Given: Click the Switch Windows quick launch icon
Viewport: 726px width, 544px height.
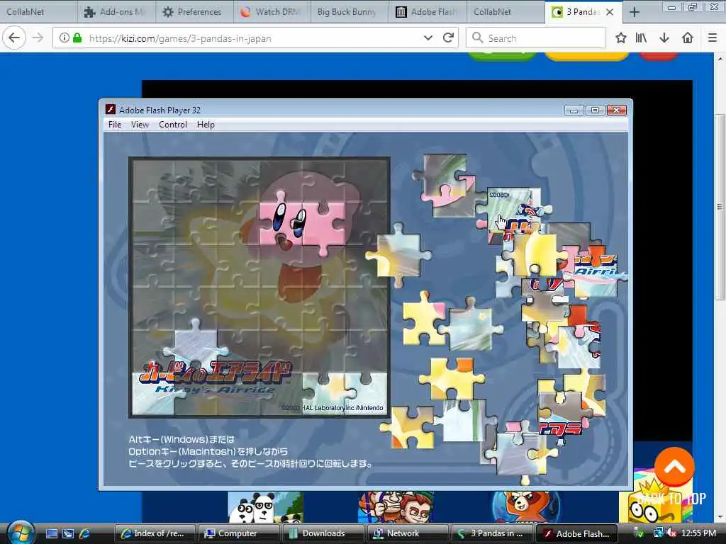Looking at the screenshot, I should 68,533.
